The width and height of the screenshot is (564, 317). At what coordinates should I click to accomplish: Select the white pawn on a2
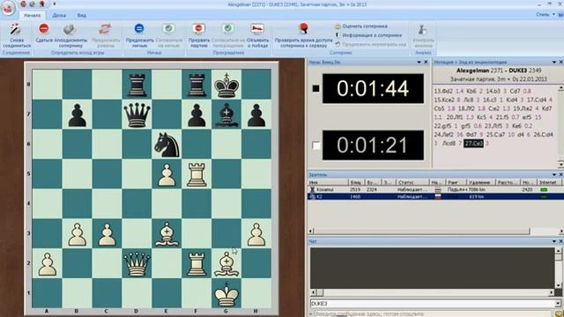coord(47,263)
